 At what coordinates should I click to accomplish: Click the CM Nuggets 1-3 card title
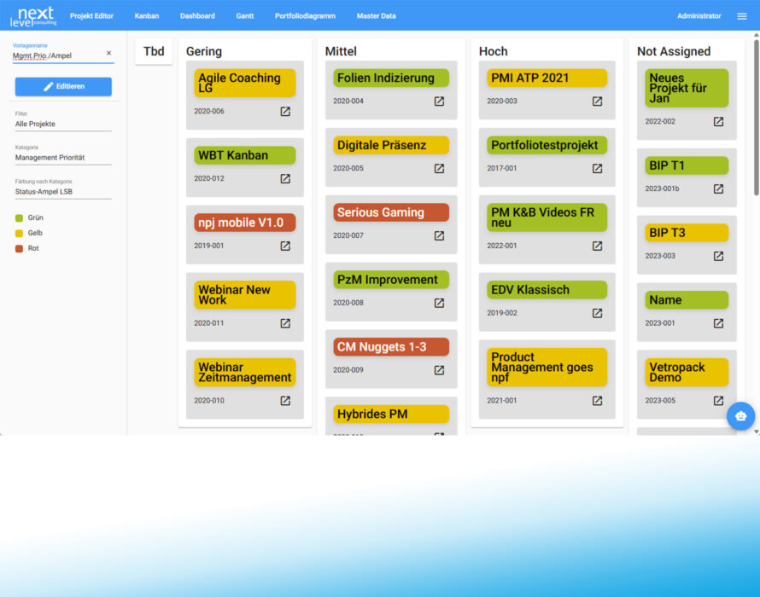391,347
